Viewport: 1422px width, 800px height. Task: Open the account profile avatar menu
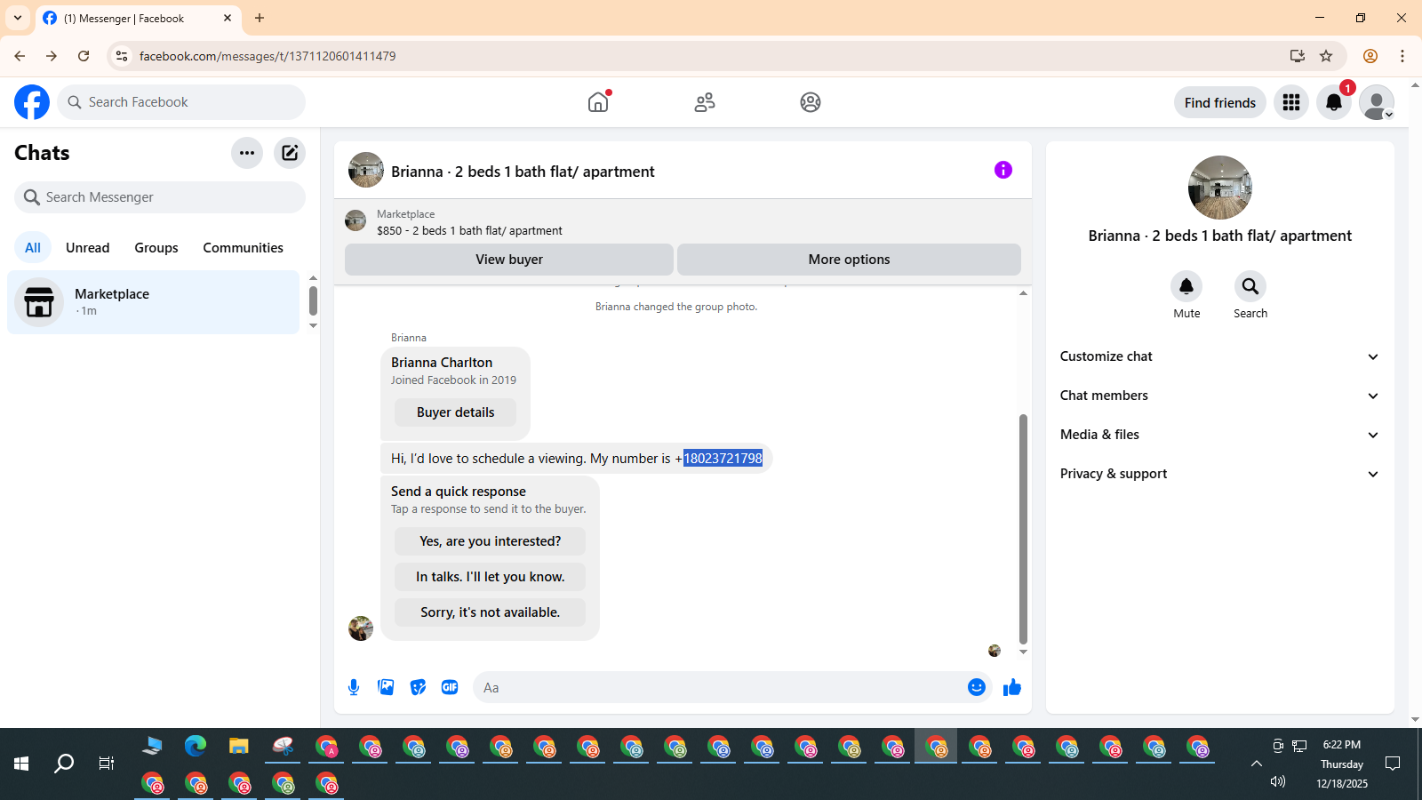[x=1377, y=102]
